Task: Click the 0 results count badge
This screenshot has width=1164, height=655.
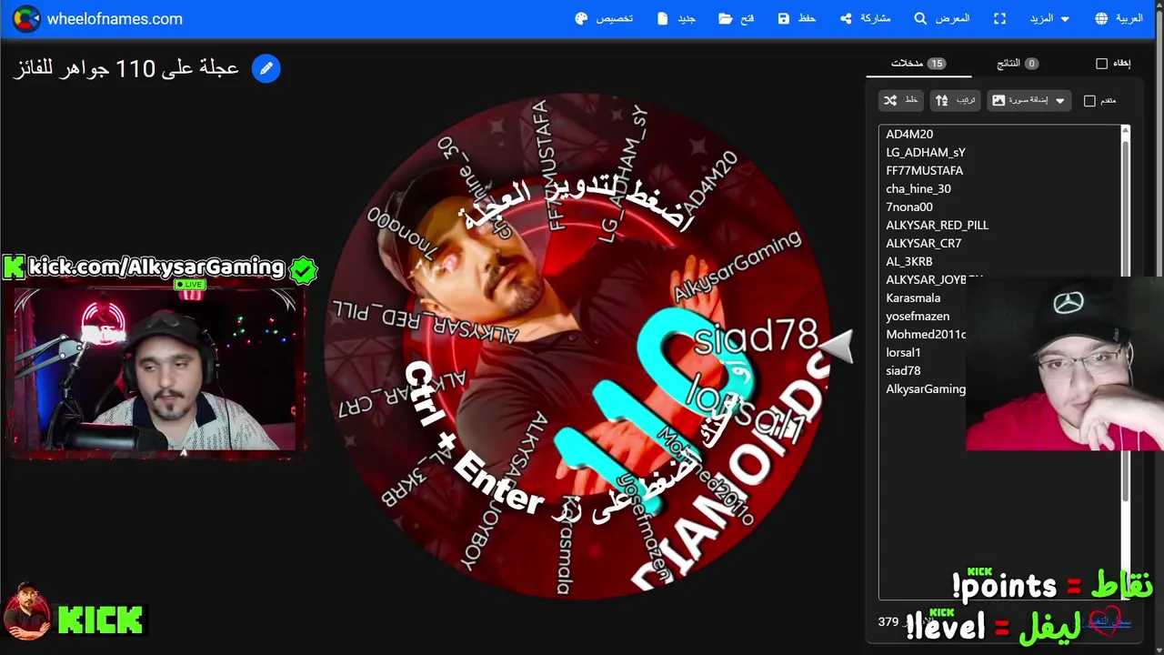Action: [1031, 64]
